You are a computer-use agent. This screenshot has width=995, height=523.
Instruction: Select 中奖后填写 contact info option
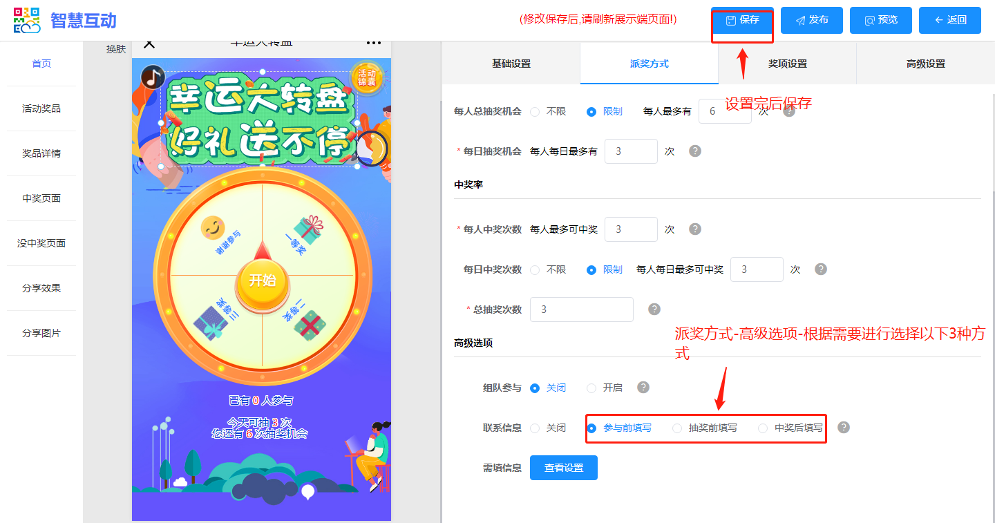(763, 428)
